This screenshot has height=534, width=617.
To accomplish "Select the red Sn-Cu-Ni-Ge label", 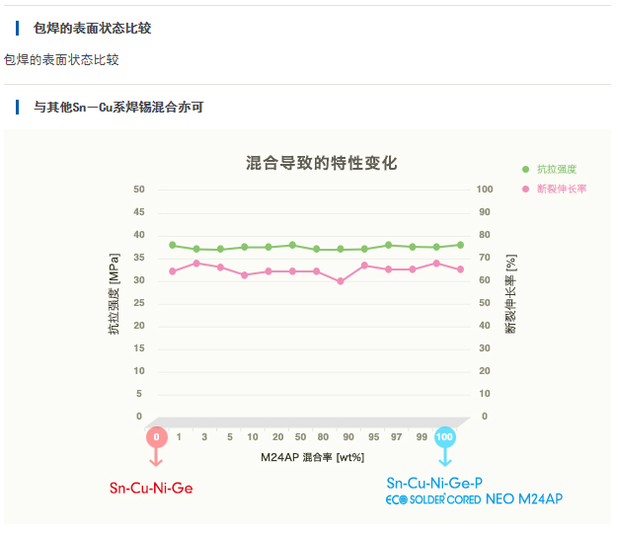I will pyautogui.click(x=151, y=488).
